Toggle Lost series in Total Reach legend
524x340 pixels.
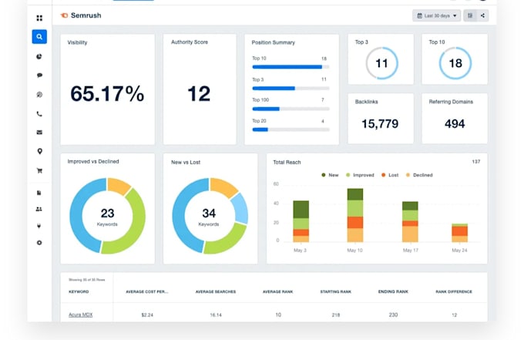pyautogui.click(x=390, y=175)
